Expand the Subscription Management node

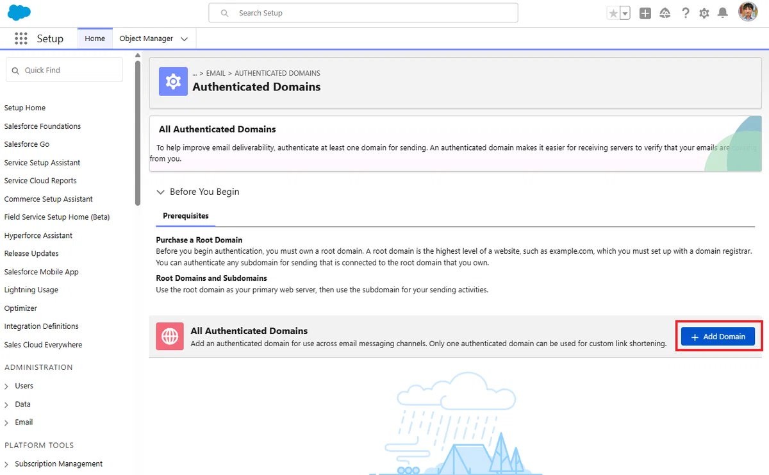7,464
